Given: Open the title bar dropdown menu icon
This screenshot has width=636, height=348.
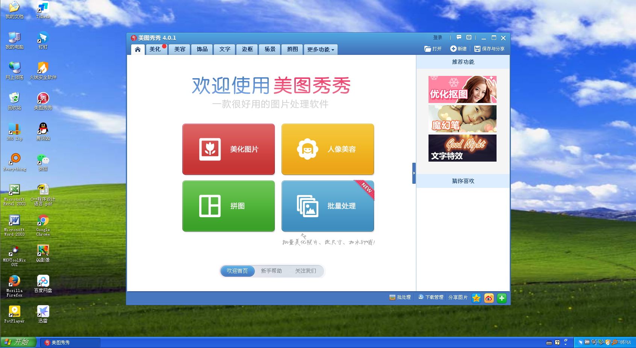Looking at the screenshot, I should coord(469,38).
